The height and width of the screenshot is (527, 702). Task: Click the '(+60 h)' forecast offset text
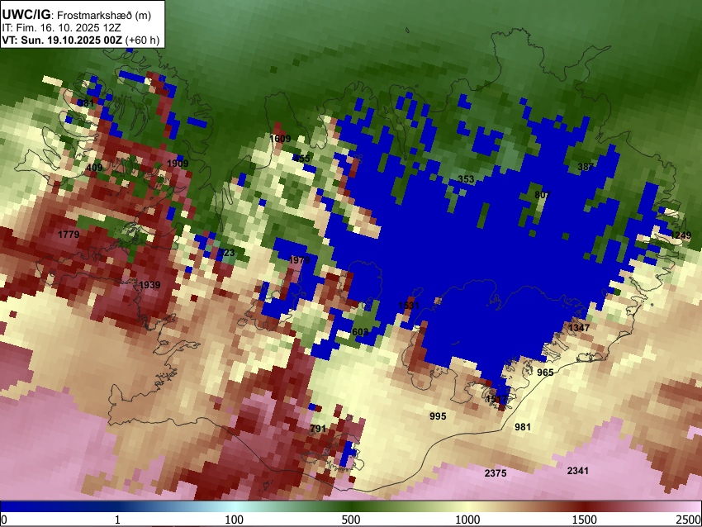[142, 40]
